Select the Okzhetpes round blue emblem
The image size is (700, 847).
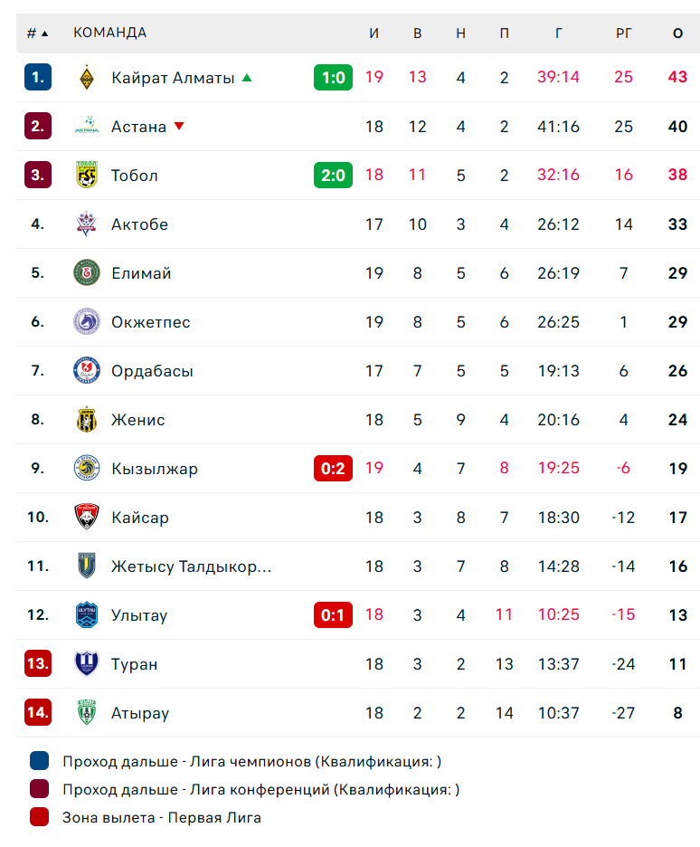point(86,321)
